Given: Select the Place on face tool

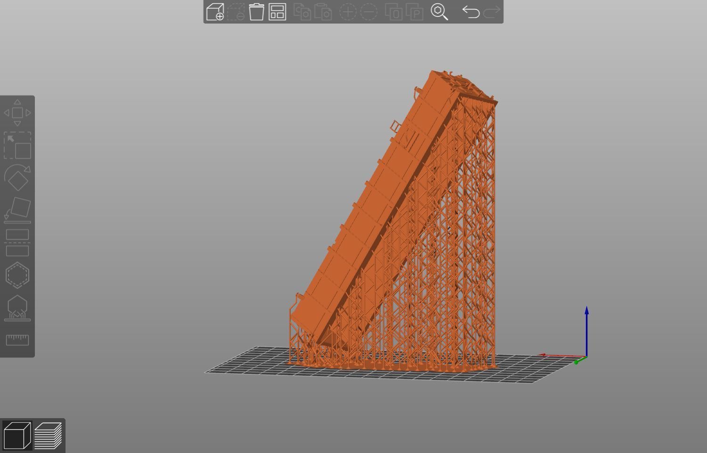Looking at the screenshot, I should pos(17,210).
